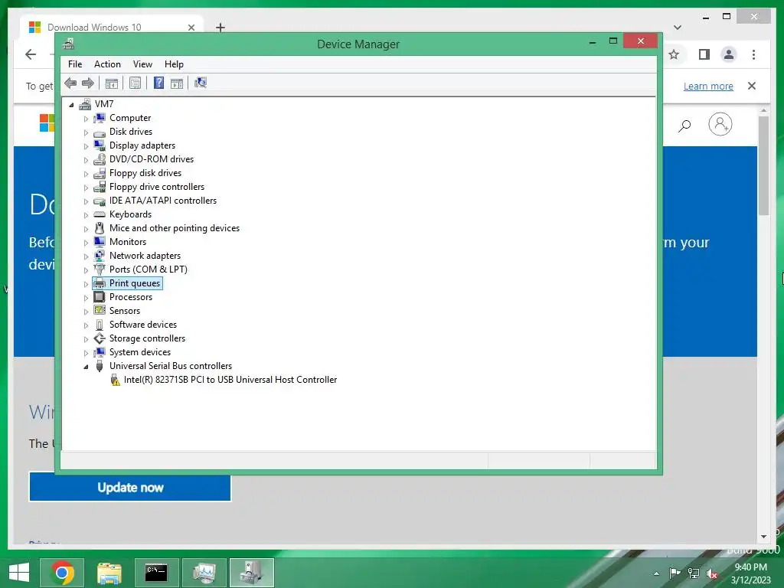The height and width of the screenshot is (588, 784).
Task: Expand the Ports (COM & LPT) node
Action: [86, 270]
